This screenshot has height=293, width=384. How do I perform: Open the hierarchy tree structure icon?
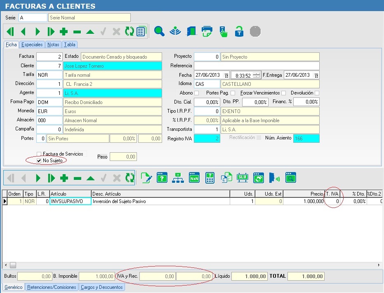(x=178, y=178)
